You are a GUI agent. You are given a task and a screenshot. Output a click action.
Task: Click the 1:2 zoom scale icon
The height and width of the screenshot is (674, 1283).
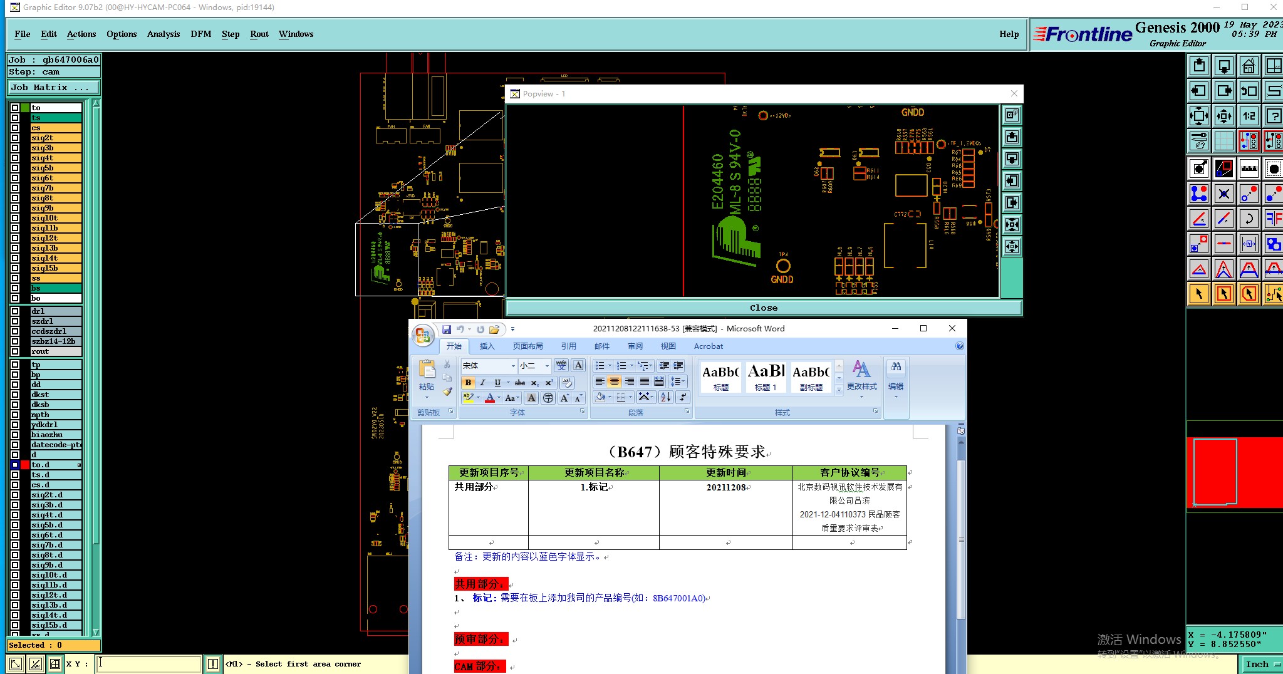click(1249, 116)
